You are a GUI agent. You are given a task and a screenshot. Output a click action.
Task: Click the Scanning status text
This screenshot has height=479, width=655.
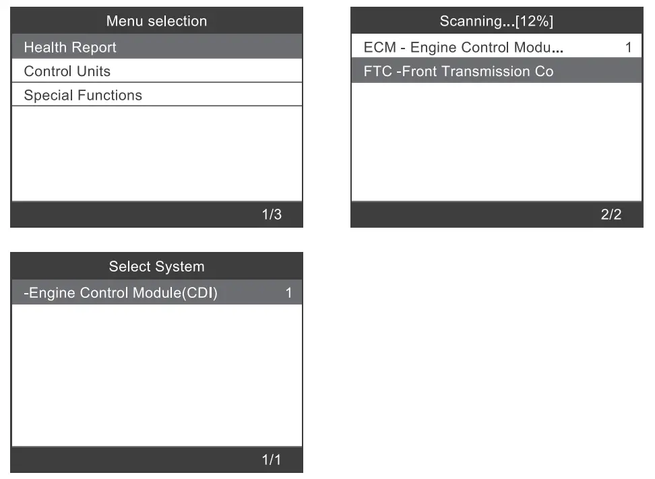(472, 21)
